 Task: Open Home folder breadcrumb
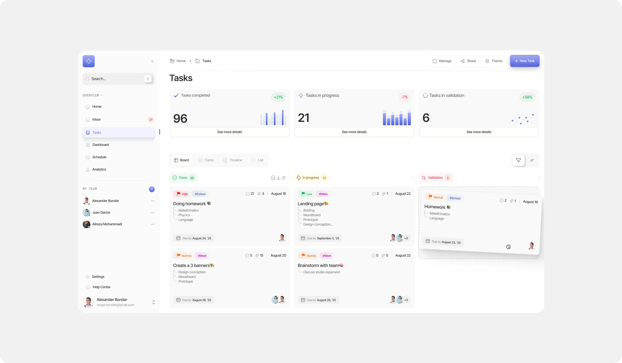178,61
